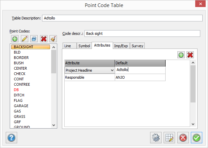Confirm with the green checkmark button
This screenshot has height=148, width=208.
click(197, 137)
